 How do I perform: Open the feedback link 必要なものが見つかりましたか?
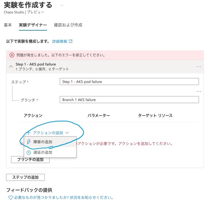click(x=64, y=197)
